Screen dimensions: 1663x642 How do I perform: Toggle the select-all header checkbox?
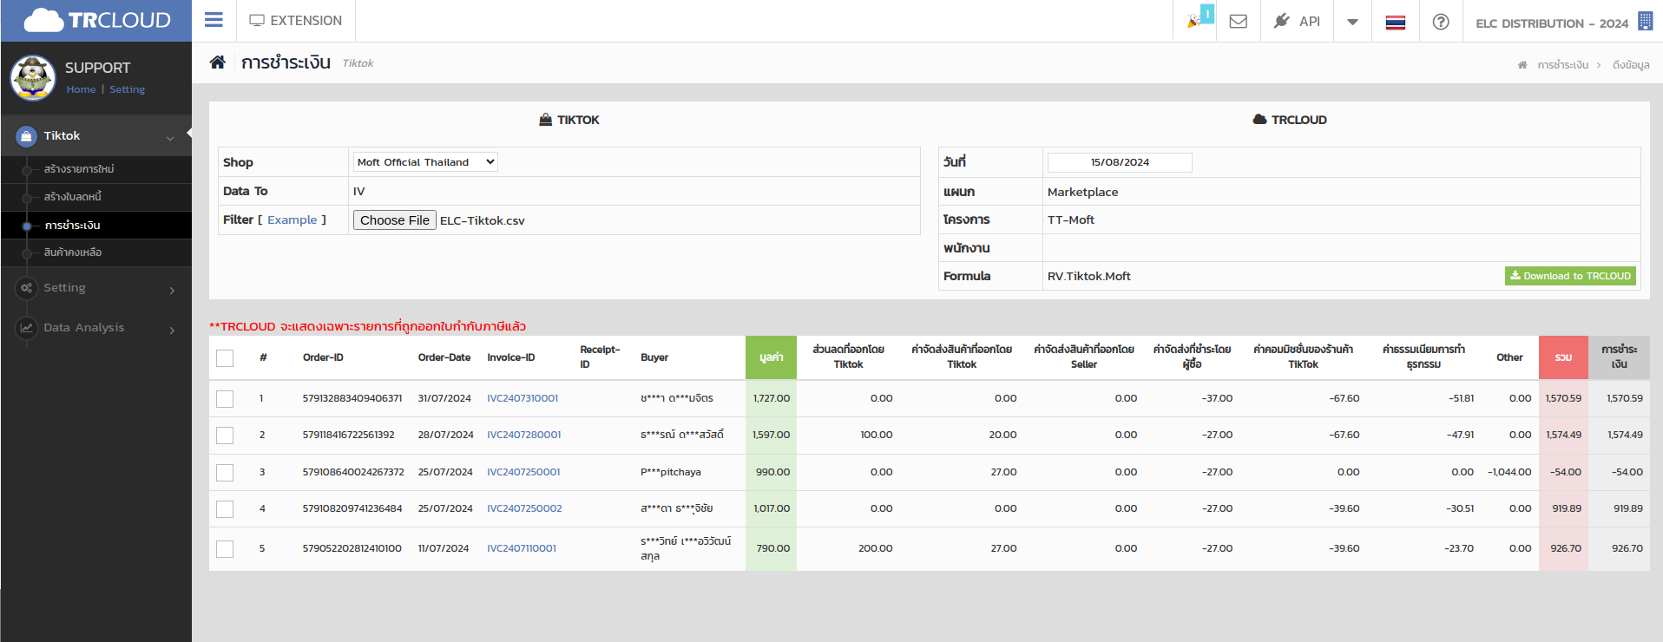(x=225, y=358)
